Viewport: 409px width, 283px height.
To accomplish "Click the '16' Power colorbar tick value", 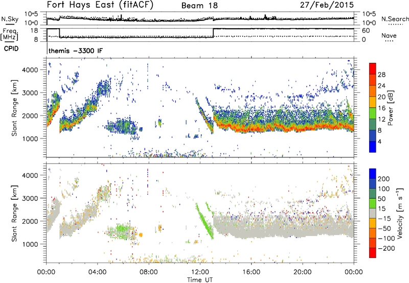I will pyautogui.click(x=381, y=108).
